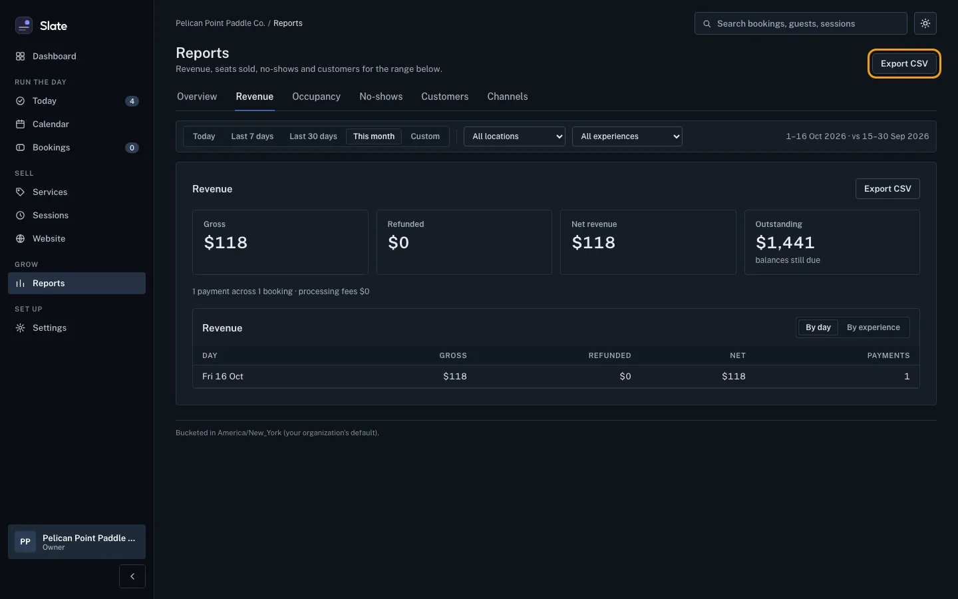
Task: Click the Bookings ticket icon
Action: [20, 148]
